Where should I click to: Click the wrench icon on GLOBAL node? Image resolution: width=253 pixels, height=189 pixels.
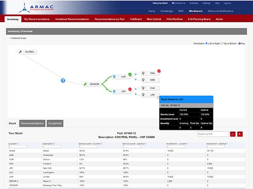click(21, 52)
